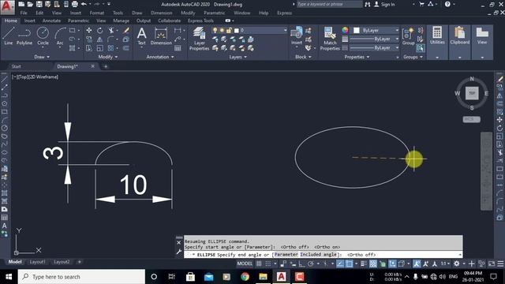Click the Erase tool icon
This screenshot has height=284, width=505.
pos(126,30)
